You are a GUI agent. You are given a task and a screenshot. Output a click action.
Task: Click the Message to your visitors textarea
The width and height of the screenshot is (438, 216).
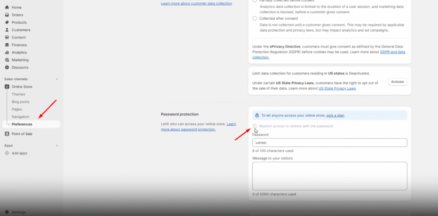tap(330, 176)
